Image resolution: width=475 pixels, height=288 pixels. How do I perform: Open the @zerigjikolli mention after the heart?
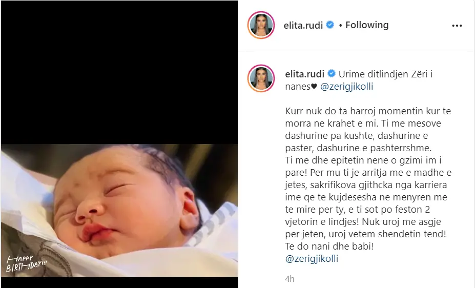(346, 87)
